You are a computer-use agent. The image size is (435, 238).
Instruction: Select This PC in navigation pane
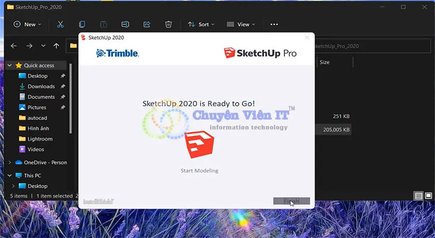point(32,176)
